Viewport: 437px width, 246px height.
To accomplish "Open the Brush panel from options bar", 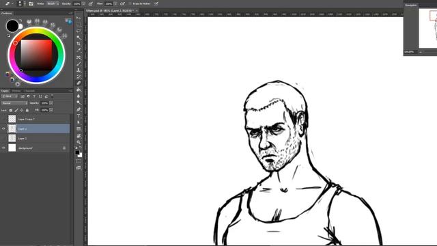I will (x=31, y=3).
